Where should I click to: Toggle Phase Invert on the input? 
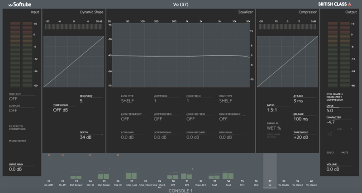[18, 141]
